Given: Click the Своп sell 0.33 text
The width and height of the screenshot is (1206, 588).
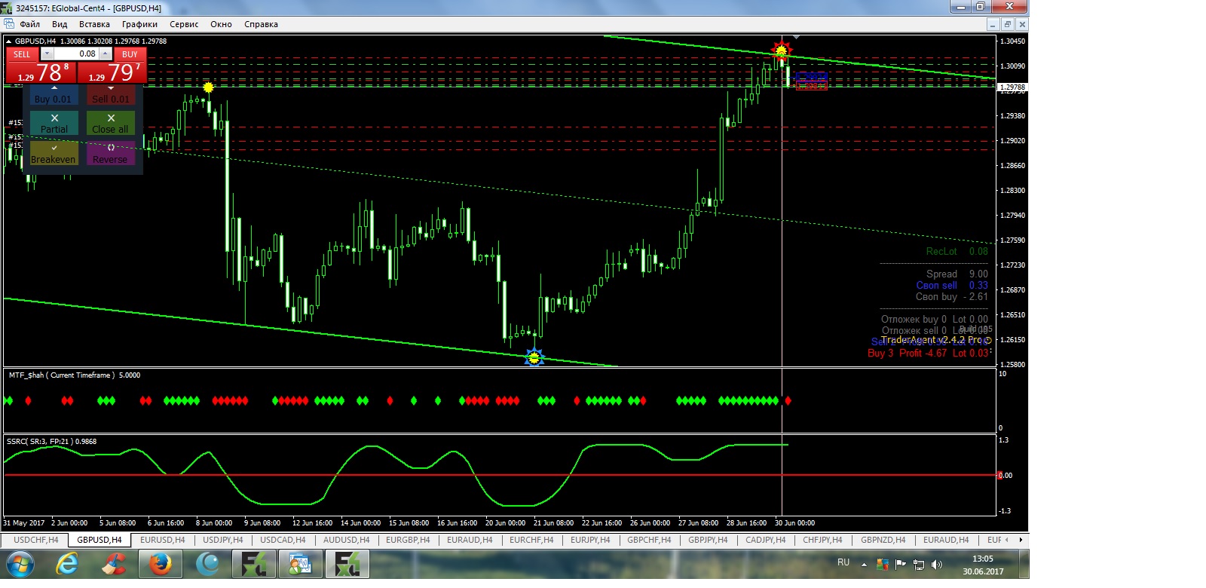Looking at the screenshot, I should click(951, 285).
